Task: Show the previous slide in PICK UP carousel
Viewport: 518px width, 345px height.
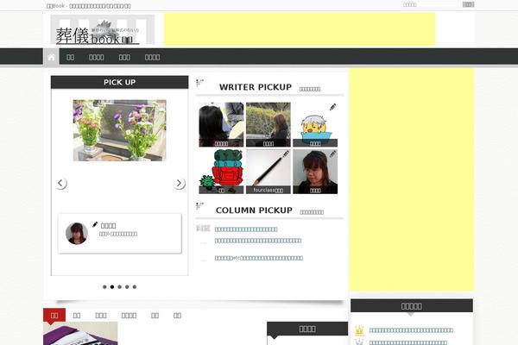Action: 60,183
